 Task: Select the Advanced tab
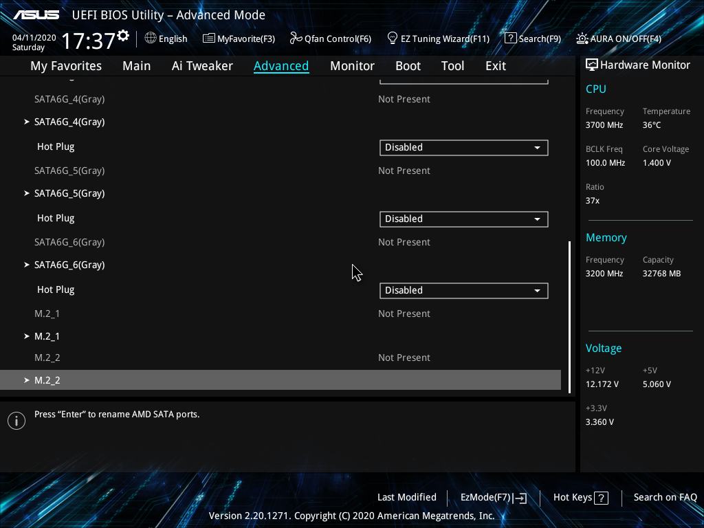(x=281, y=65)
